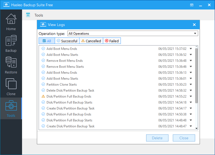Filter logs by Failed
Screen dimensions: 215x155
pyautogui.click(x=112, y=41)
